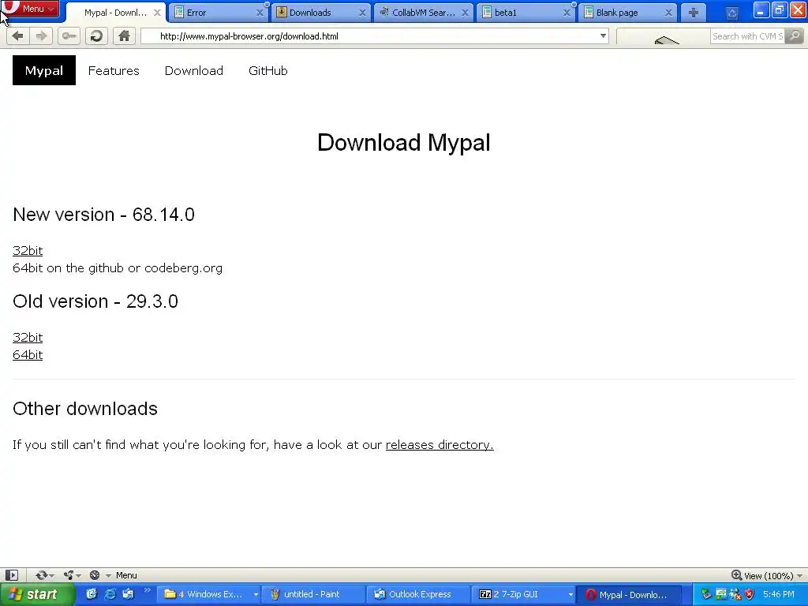Expand the Turbo Menu dropdown arrow
808x606 pixels.
click(x=108, y=575)
